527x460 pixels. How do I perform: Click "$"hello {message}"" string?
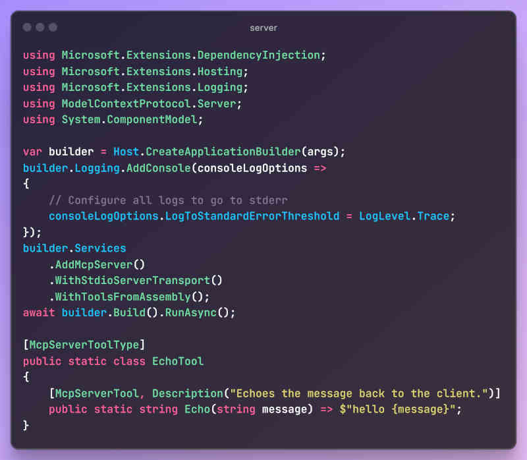tap(398, 409)
